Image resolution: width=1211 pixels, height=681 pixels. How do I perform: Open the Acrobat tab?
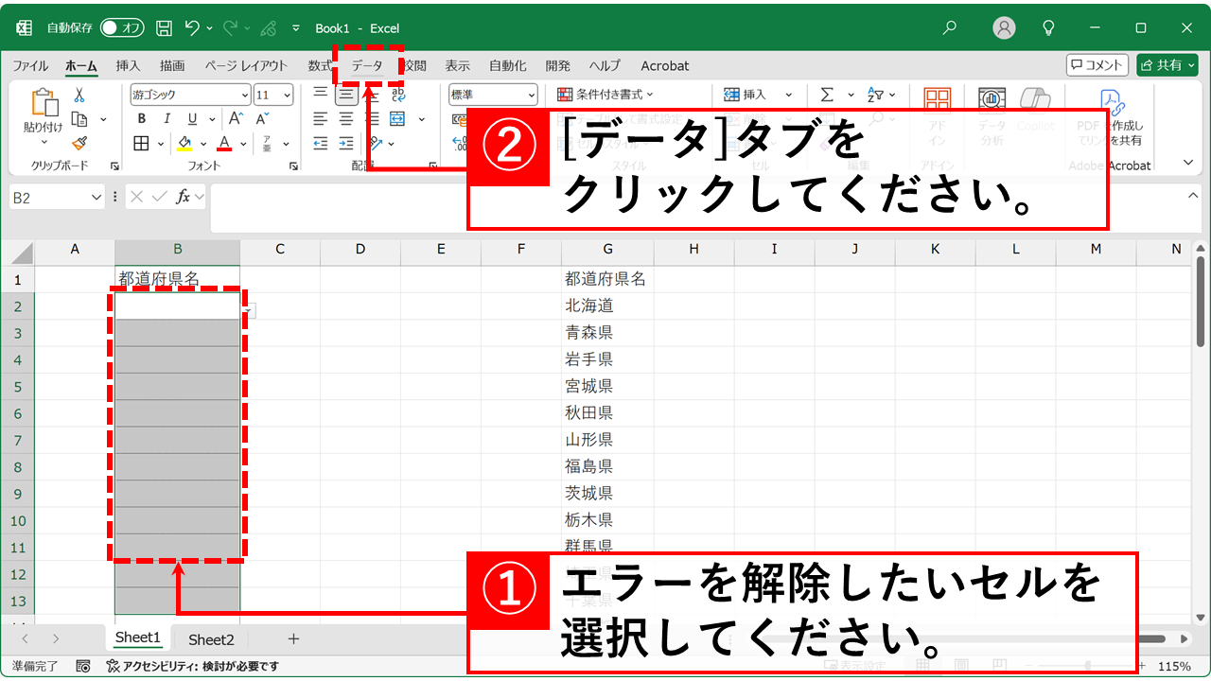pos(665,65)
